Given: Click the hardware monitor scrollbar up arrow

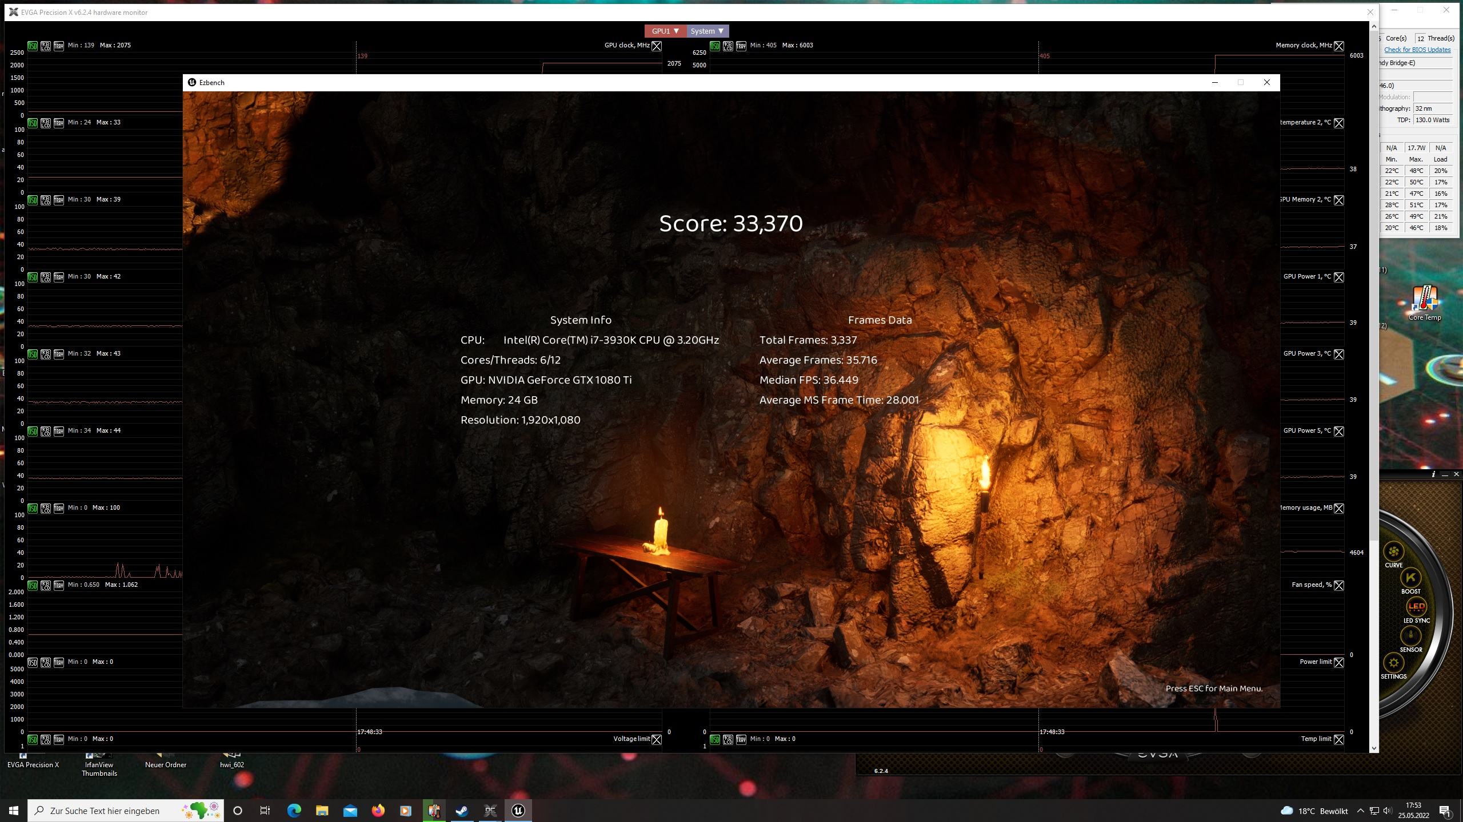Looking at the screenshot, I should pyautogui.click(x=1373, y=26).
